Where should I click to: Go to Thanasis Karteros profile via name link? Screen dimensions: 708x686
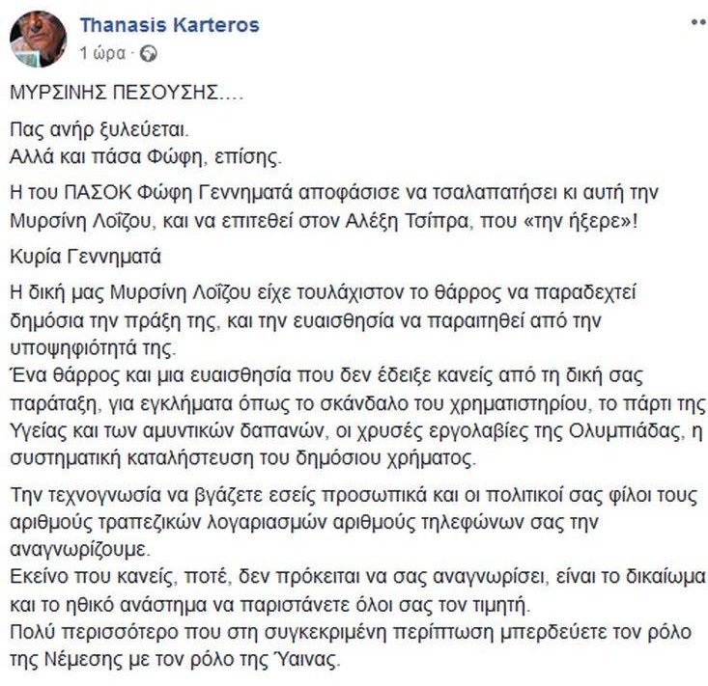(169, 25)
